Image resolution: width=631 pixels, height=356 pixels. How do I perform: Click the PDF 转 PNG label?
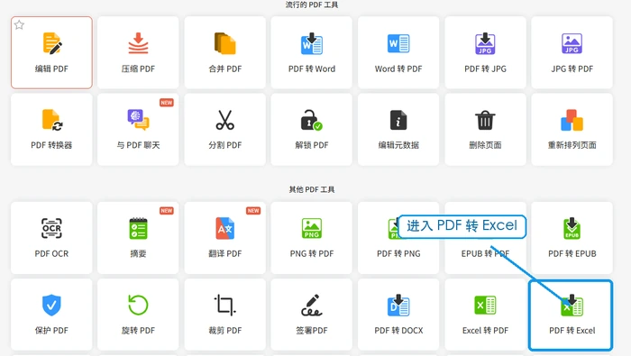click(x=398, y=254)
